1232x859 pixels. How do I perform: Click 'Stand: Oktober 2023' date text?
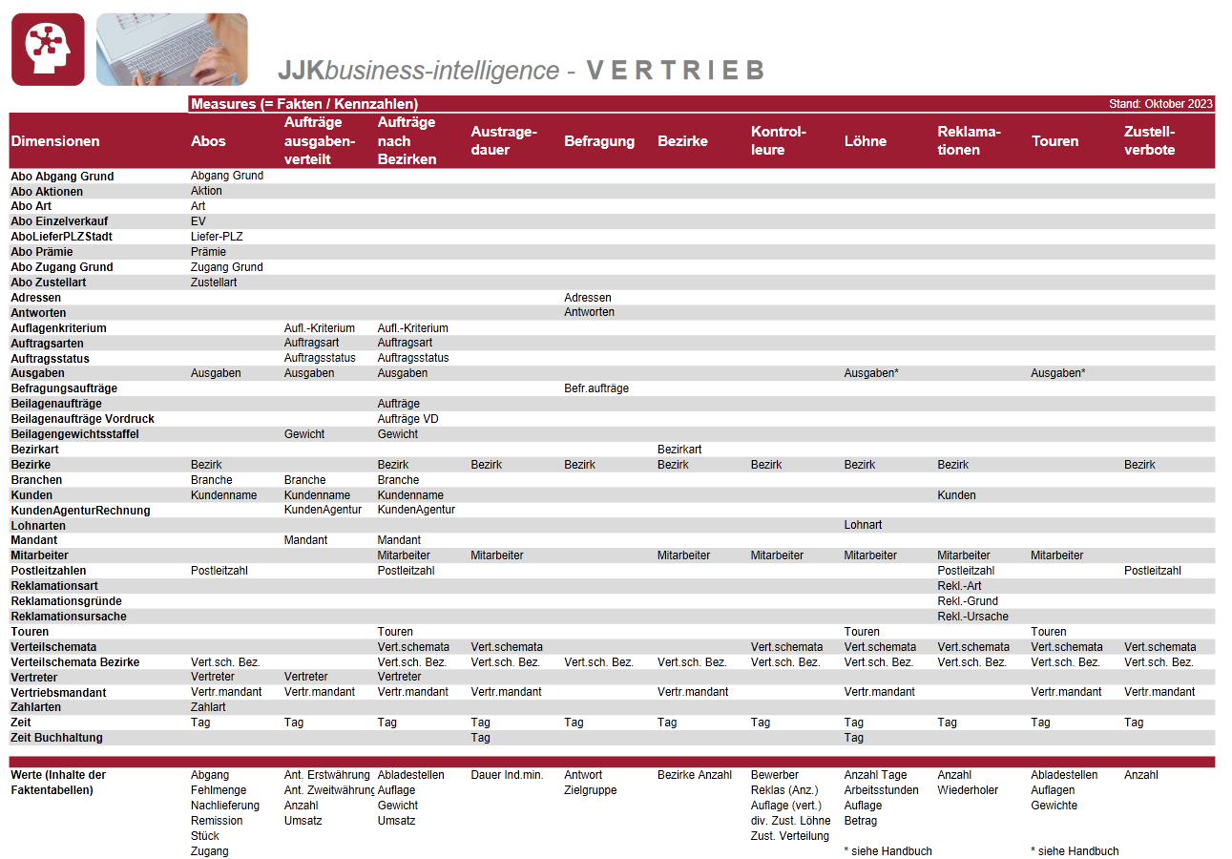tap(1160, 104)
